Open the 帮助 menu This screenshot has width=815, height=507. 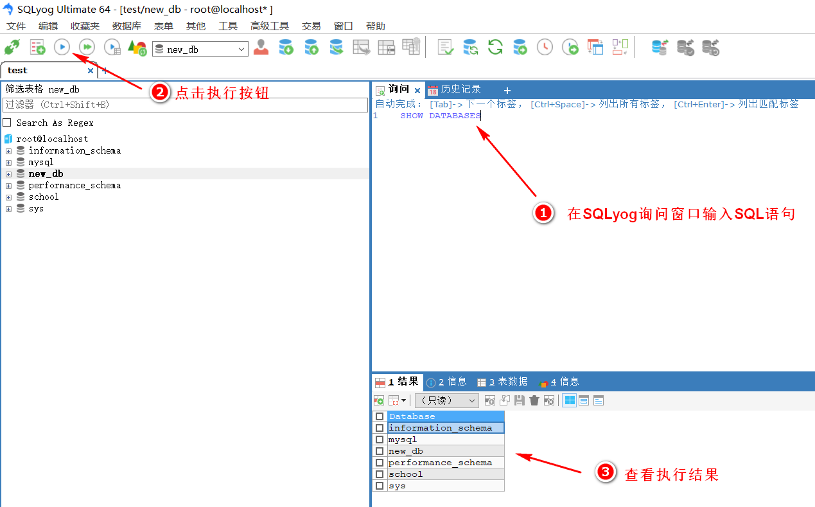coord(376,26)
